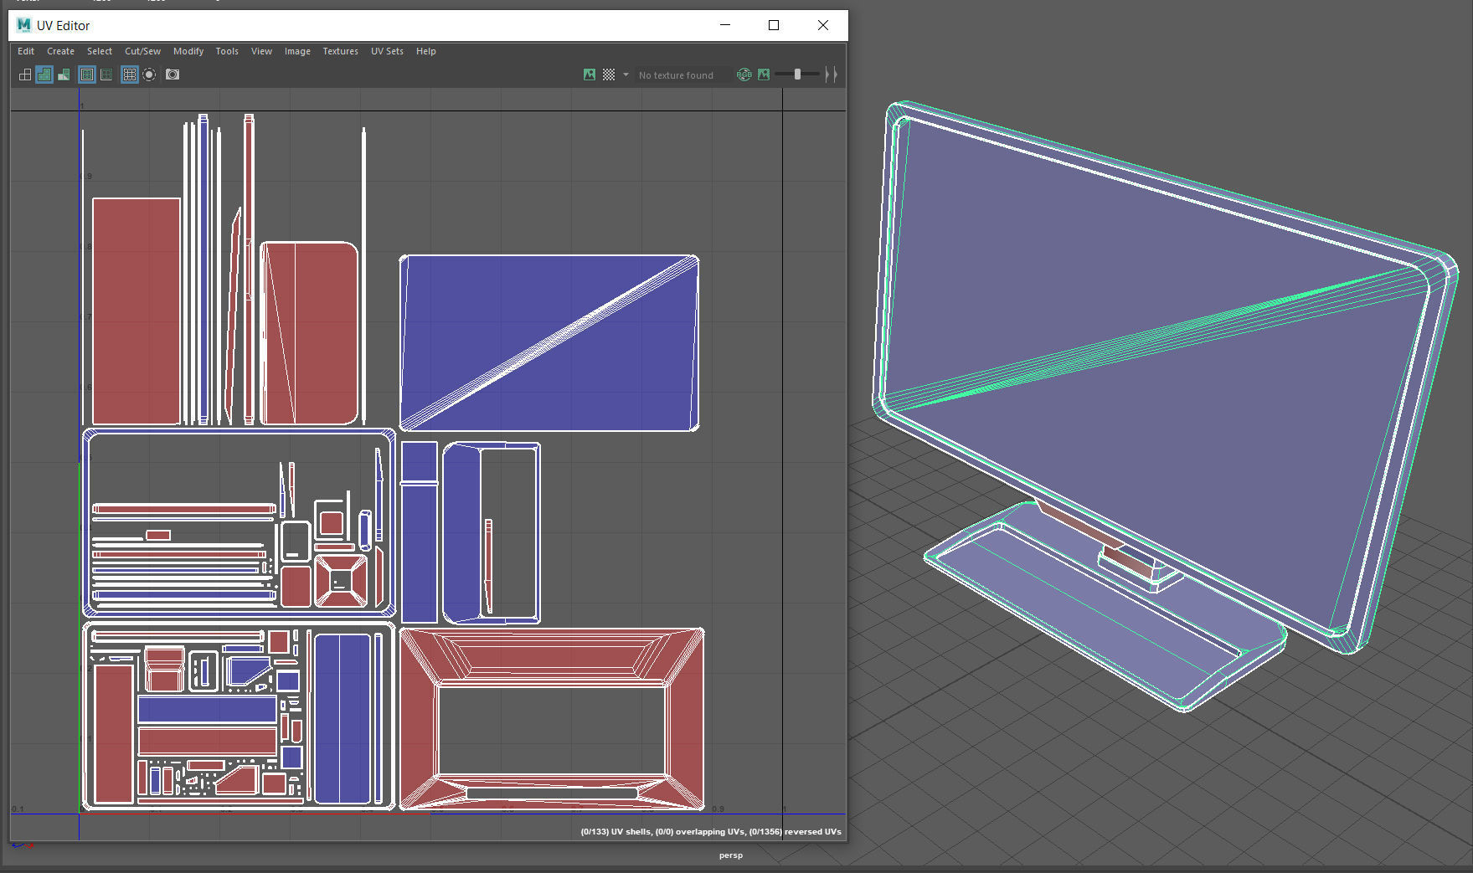This screenshot has width=1473, height=873.
Task: Toggle the display image icon
Action: coord(590,74)
